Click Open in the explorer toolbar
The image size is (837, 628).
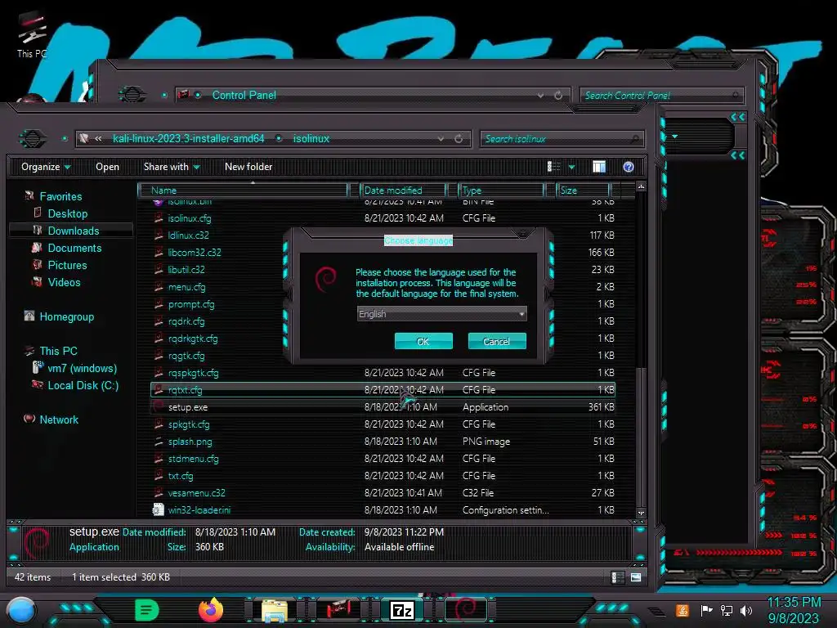coord(107,167)
